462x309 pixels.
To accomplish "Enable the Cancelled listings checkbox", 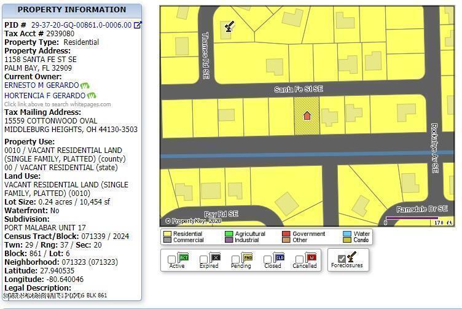I will [x=300, y=260].
